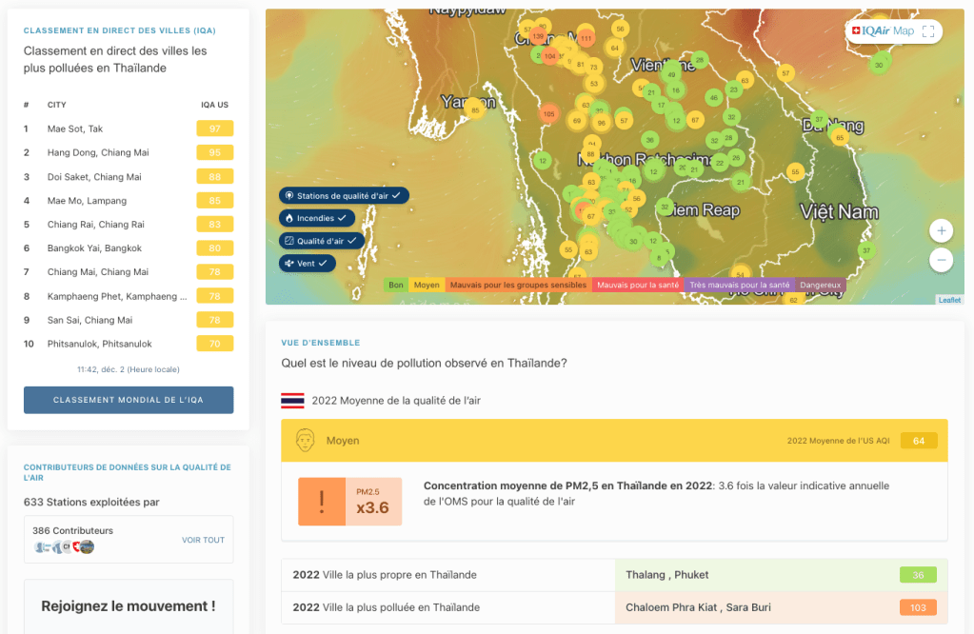The height and width of the screenshot is (634, 974).
Task: Zoom in using the map plus button
Action: (x=941, y=231)
